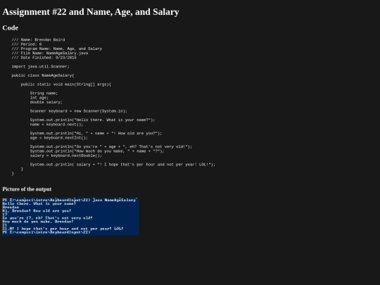Click the 'public static void main(String[] args){' line
The height and width of the screenshot is (285, 380).
66,84
